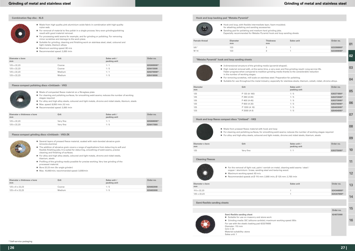Select chapter tab 16
This screenshot has width=355, height=251.
(351, 220)
